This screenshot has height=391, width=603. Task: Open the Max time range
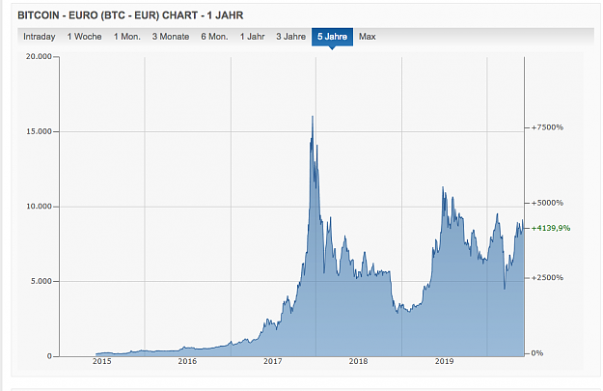(368, 37)
